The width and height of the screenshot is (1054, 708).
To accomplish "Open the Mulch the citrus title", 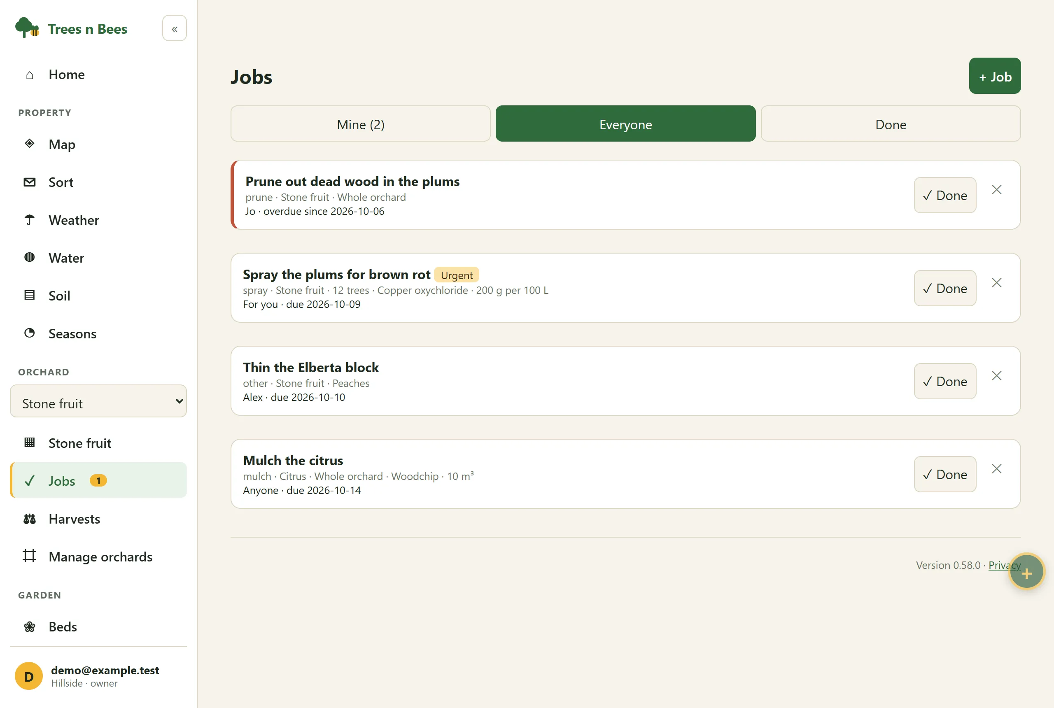I will [293, 461].
